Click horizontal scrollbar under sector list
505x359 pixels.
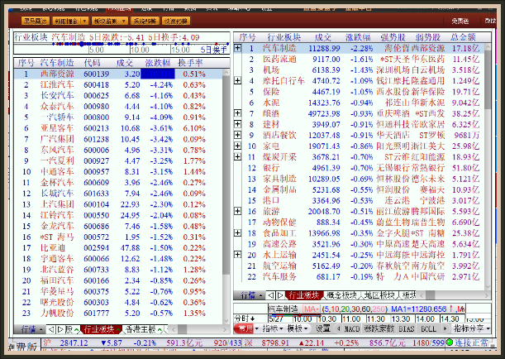(430, 294)
